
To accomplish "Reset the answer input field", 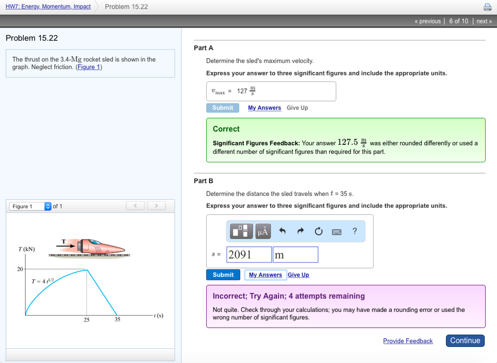I will 318,231.
